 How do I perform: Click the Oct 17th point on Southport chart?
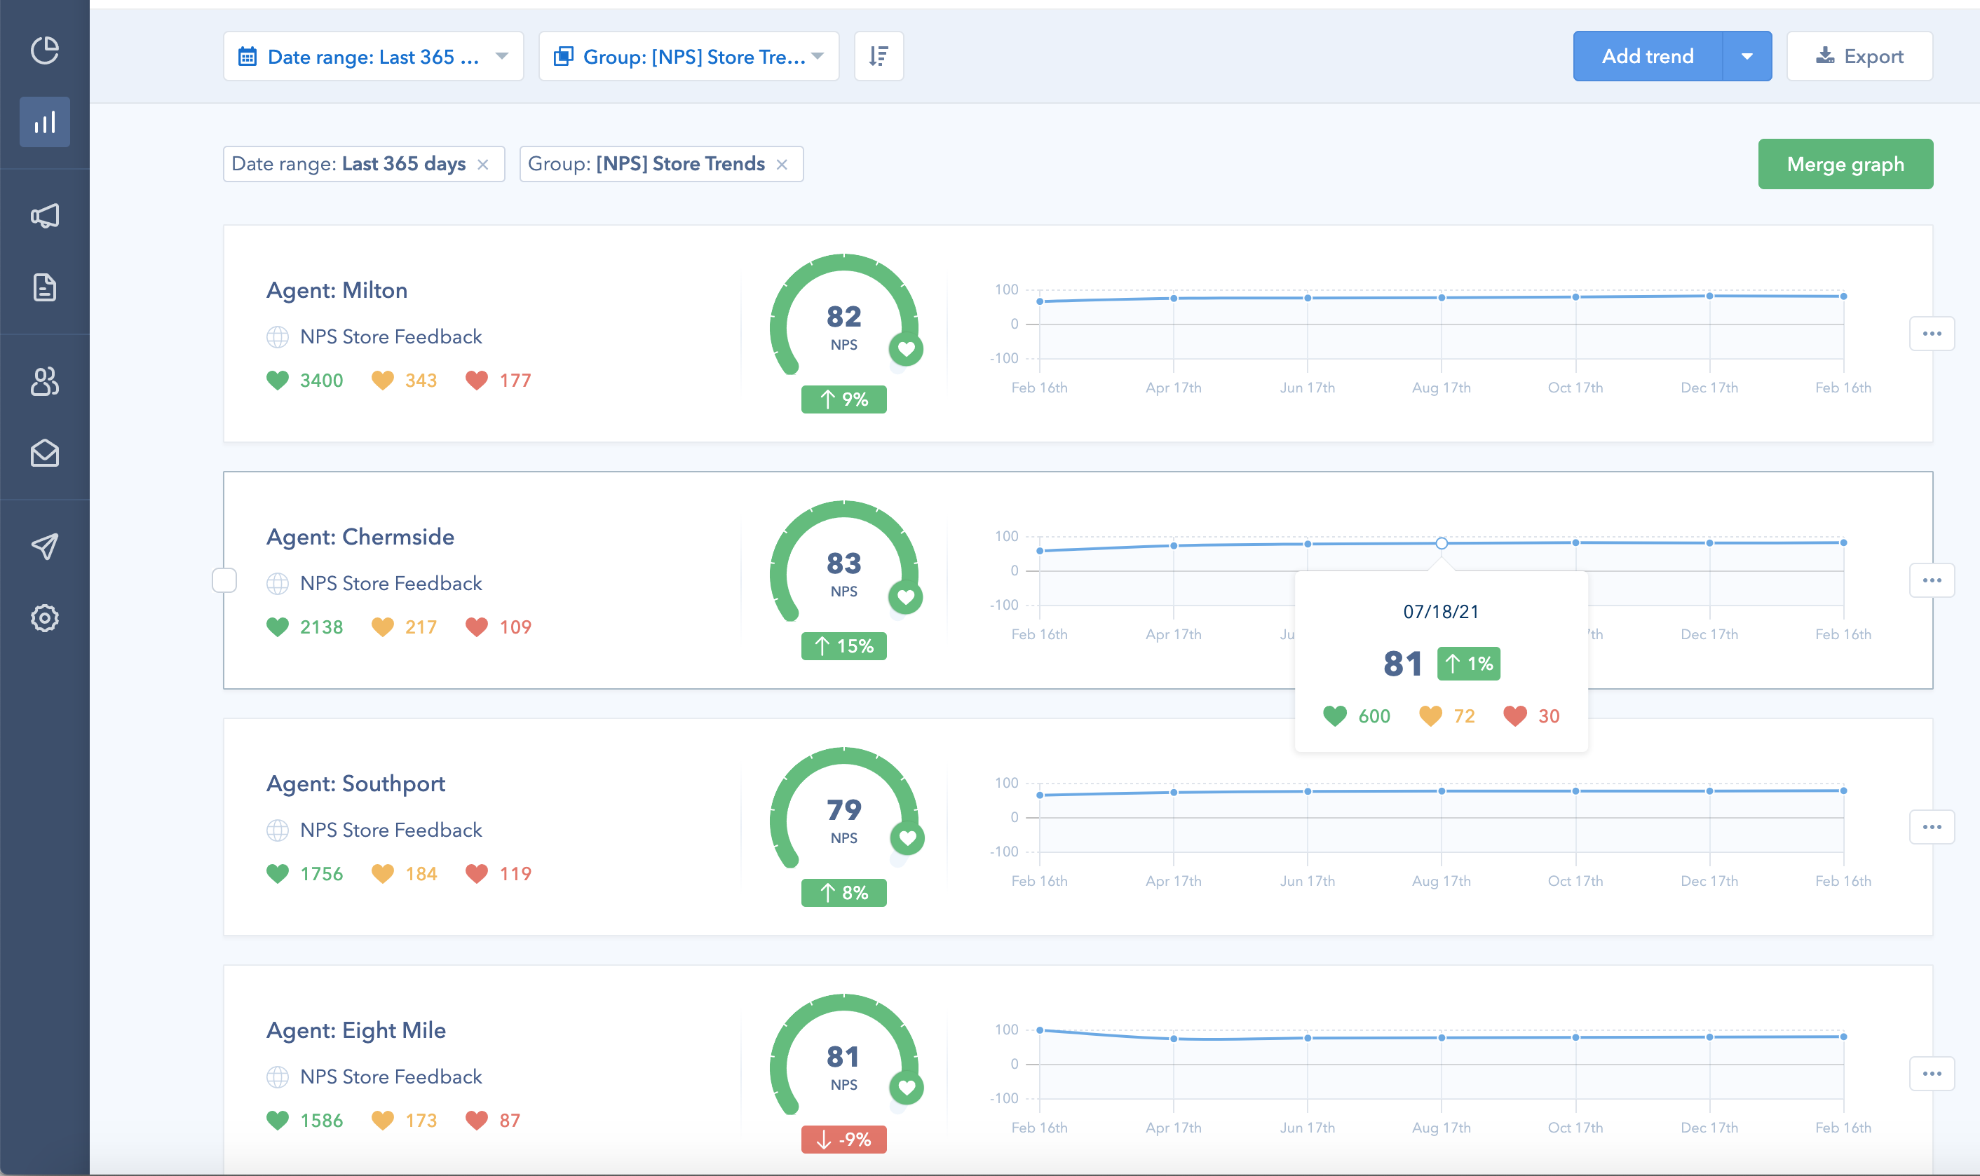click(x=1575, y=791)
